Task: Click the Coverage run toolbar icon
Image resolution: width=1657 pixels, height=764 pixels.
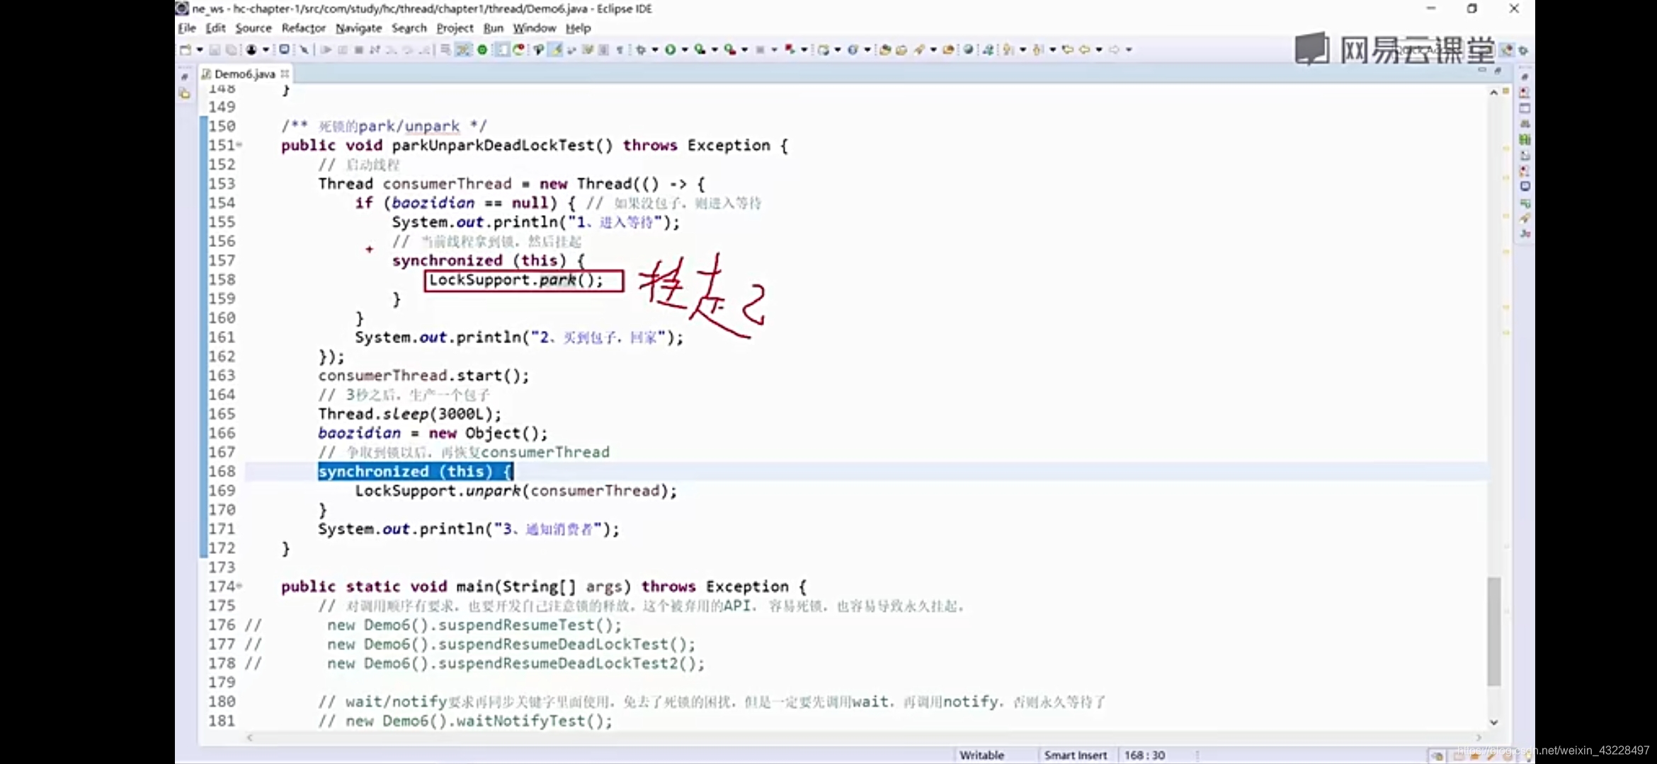Action: 700,50
